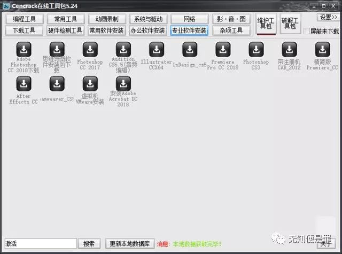342x254 pixels.
Task: Minimize the Cencrack window
Action: [314, 6]
